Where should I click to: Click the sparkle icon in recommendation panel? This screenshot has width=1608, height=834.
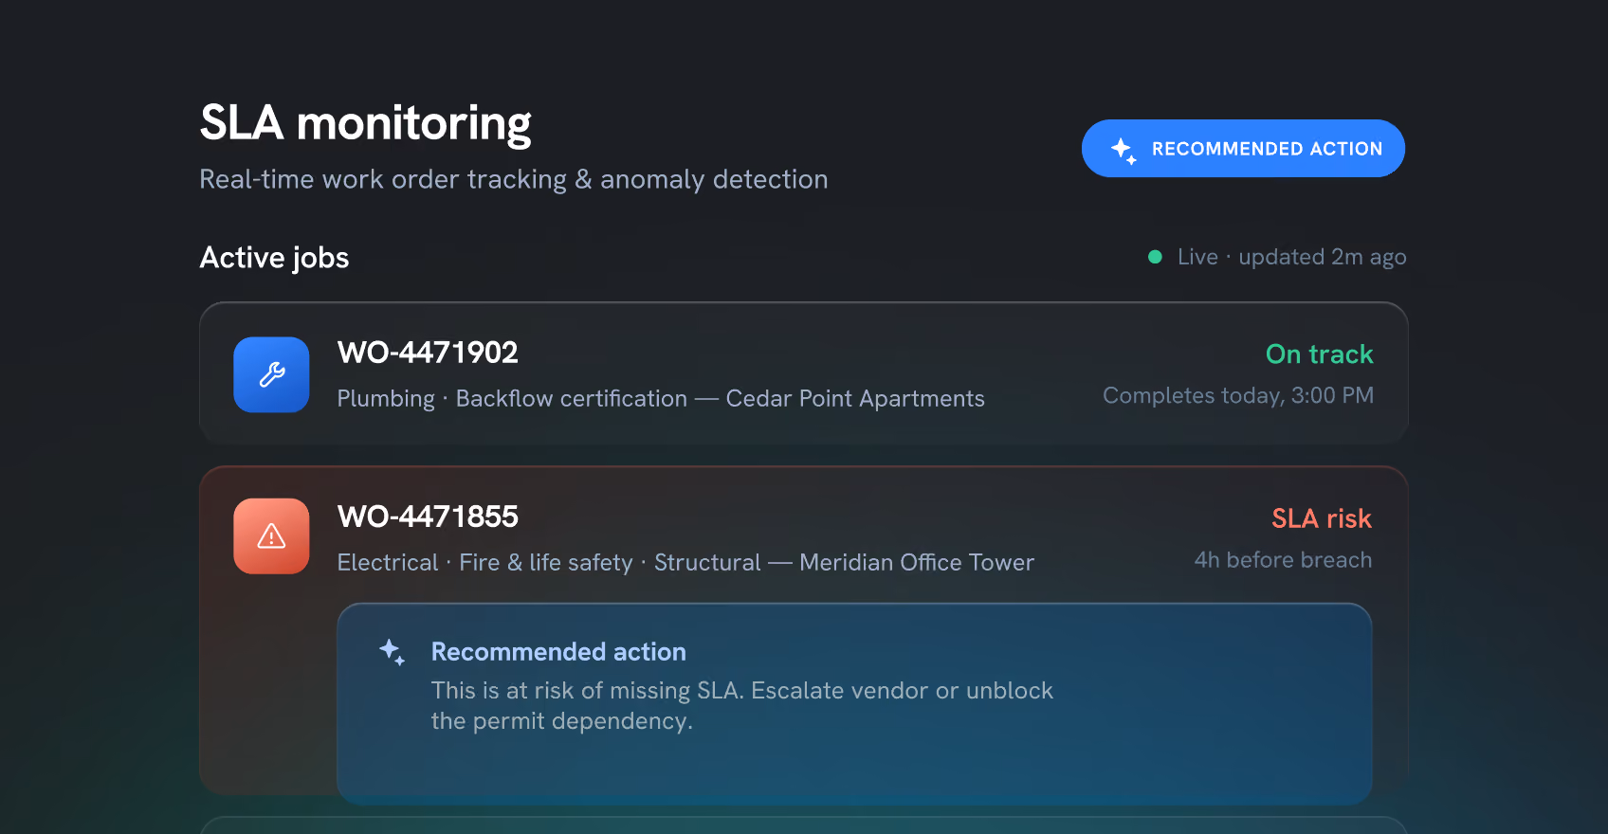392,652
